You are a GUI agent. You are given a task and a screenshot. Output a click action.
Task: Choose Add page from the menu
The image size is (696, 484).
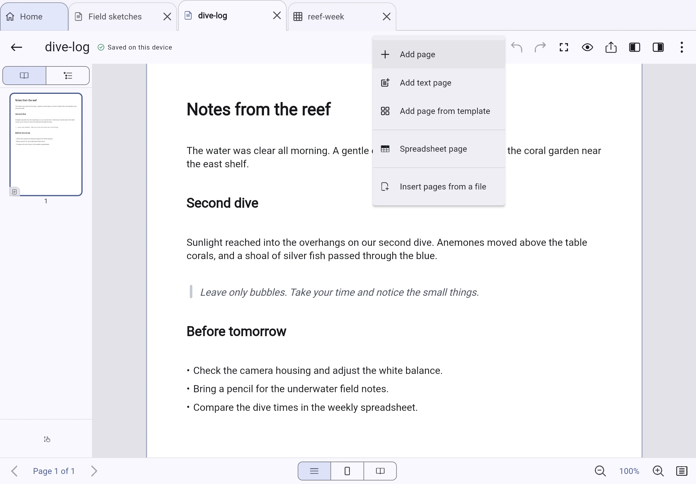[439, 54]
